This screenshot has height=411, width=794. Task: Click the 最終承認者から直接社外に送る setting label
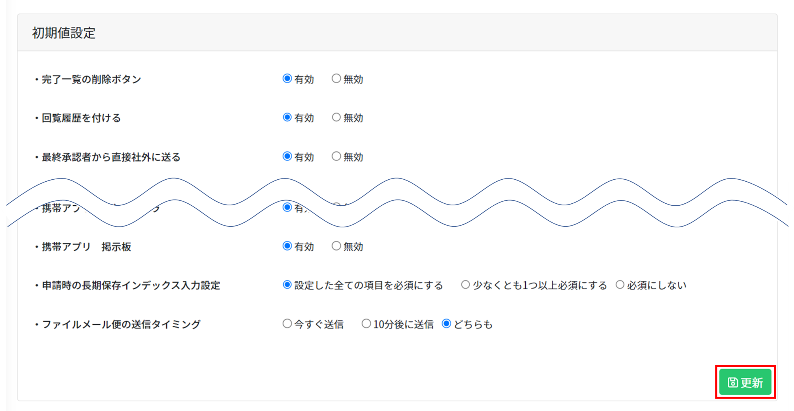click(x=111, y=157)
